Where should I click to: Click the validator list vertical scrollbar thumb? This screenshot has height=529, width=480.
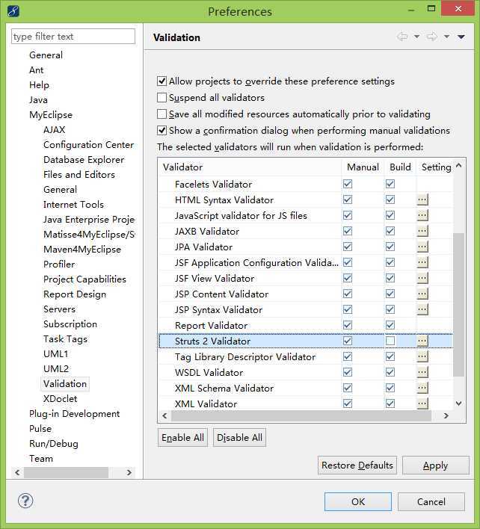[x=458, y=304]
